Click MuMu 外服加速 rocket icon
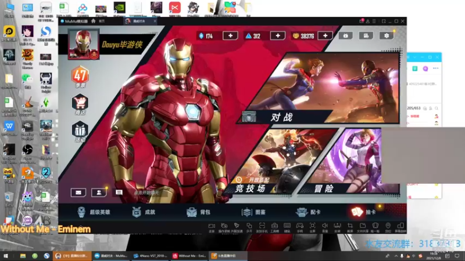This screenshot has width=465, height=261. point(237,227)
